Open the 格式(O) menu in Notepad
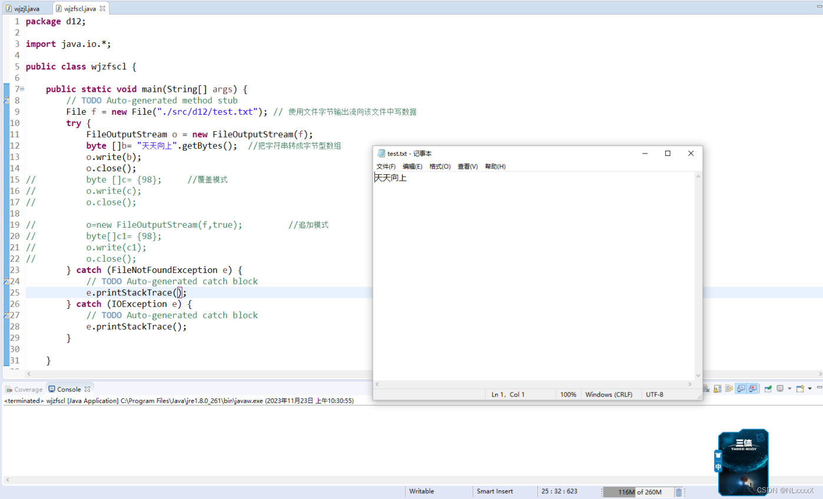Image resolution: width=823 pixels, height=499 pixels. pos(440,166)
